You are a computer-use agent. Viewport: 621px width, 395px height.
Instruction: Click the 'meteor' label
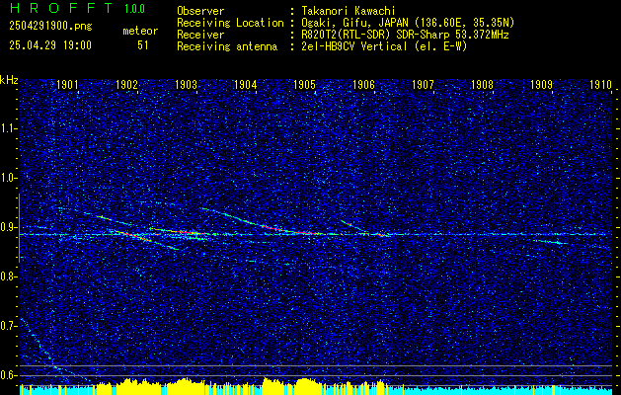(x=140, y=31)
